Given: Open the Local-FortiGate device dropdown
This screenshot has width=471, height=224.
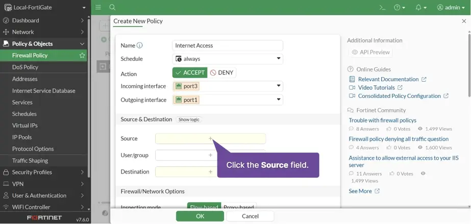Looking at the screenshot, I should pos(45,8).
